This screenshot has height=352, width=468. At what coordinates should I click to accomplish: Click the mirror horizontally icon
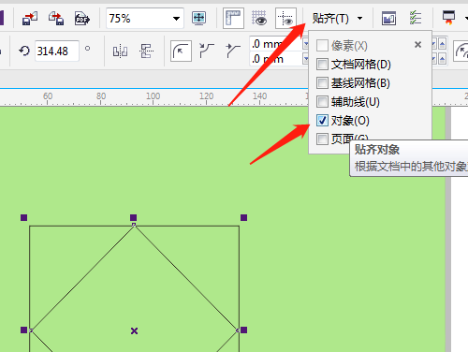pyautogui.click(x=120, y=51)
